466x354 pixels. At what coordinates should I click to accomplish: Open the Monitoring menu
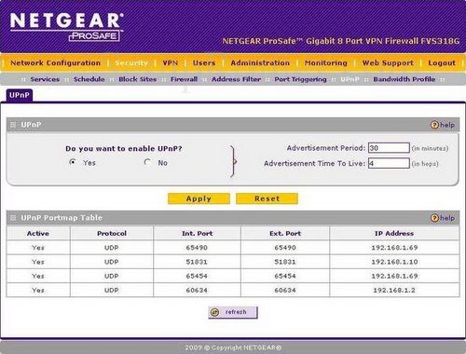[x=326, y=62]
